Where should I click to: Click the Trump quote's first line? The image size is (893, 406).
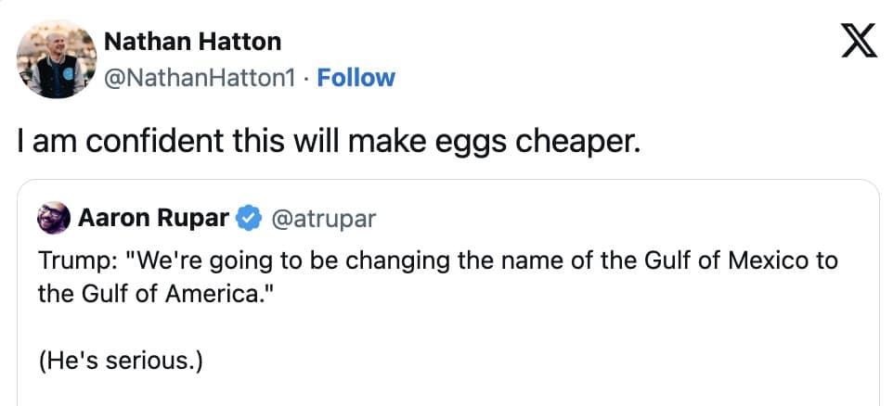point(438,260)
